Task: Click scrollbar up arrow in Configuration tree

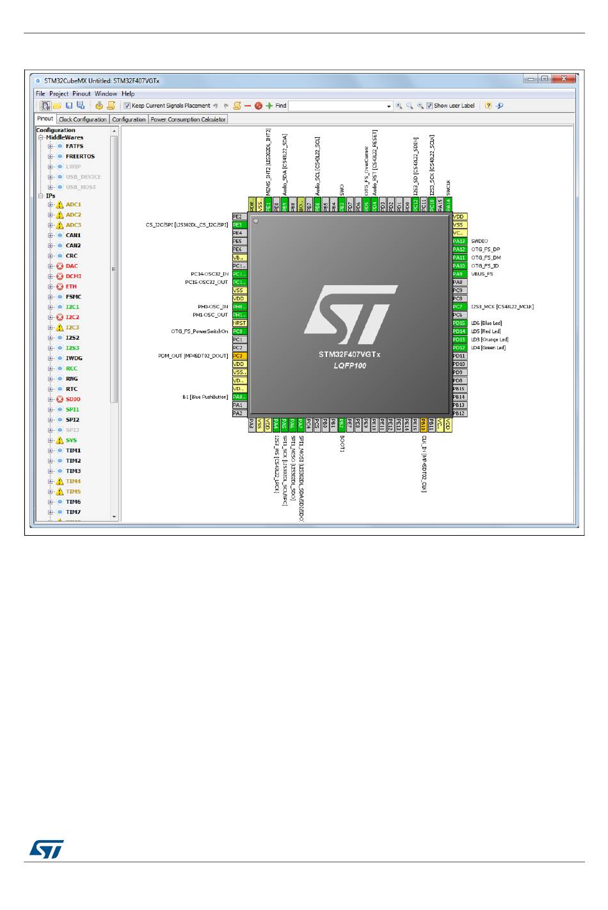Action: click(x=115, y=131)
